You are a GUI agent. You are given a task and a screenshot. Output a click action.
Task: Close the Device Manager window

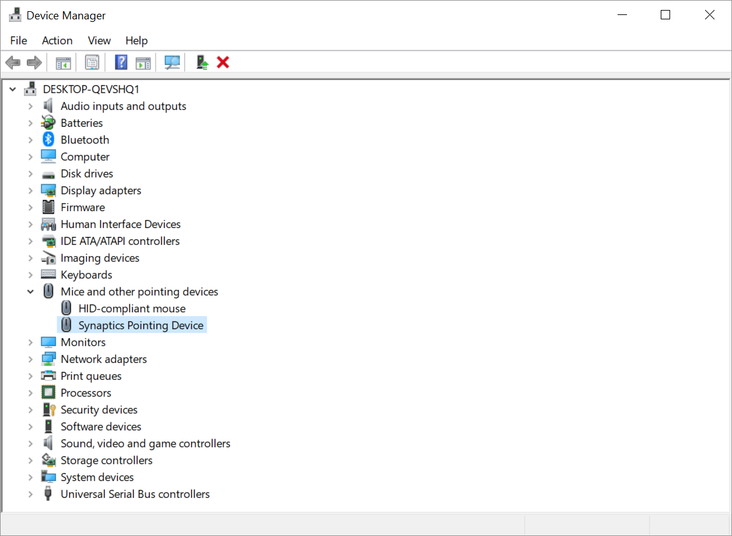pos(709,15)
